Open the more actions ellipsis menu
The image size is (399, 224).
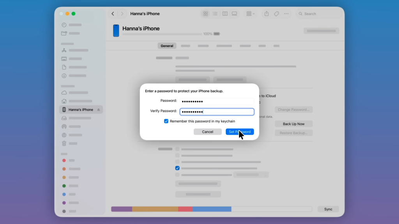pos(286,14)
